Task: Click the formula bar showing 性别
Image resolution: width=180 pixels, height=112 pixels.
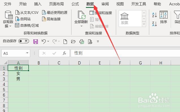Action: tap(125, 53)
